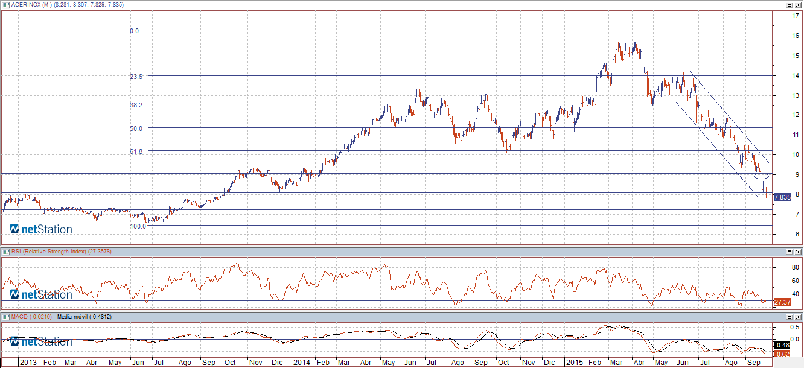Select the 100.0 Fibonacci level label
Image resolution: width=804 pixels, height=368 pixels.
(x=138, y=226)
